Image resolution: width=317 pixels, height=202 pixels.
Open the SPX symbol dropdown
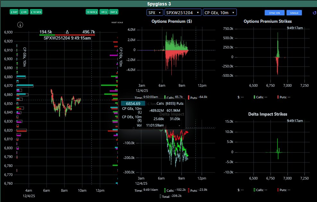[x=155, y=13]
